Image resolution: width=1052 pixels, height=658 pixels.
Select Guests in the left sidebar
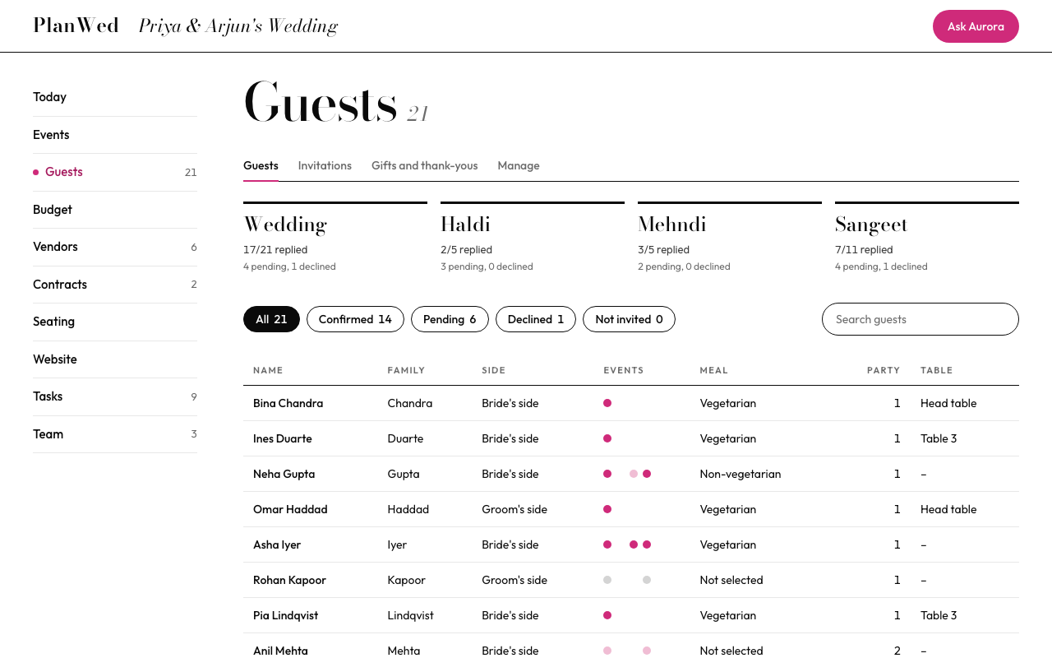(115, 172)
